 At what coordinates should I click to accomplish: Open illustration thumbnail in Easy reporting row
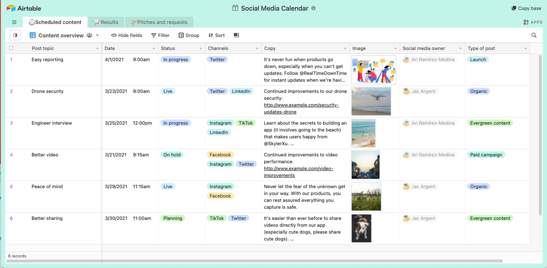coord(374,70)
